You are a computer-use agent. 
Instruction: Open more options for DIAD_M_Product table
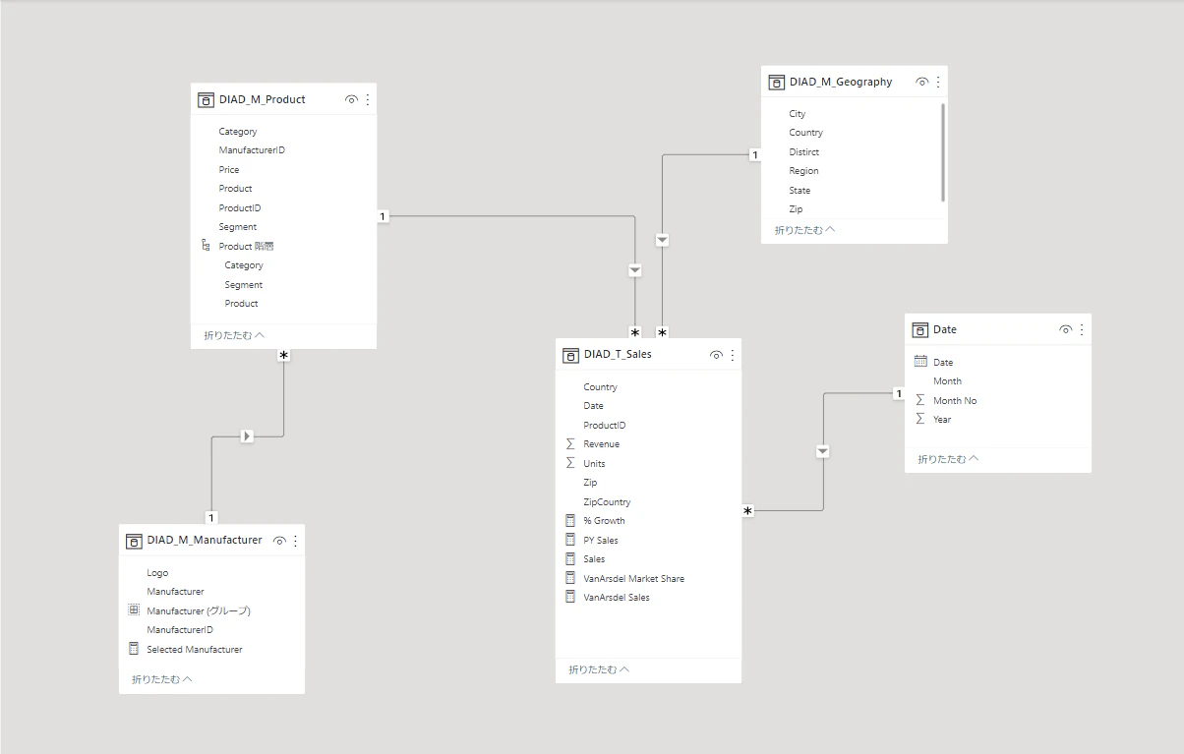(x=368, y=99)
